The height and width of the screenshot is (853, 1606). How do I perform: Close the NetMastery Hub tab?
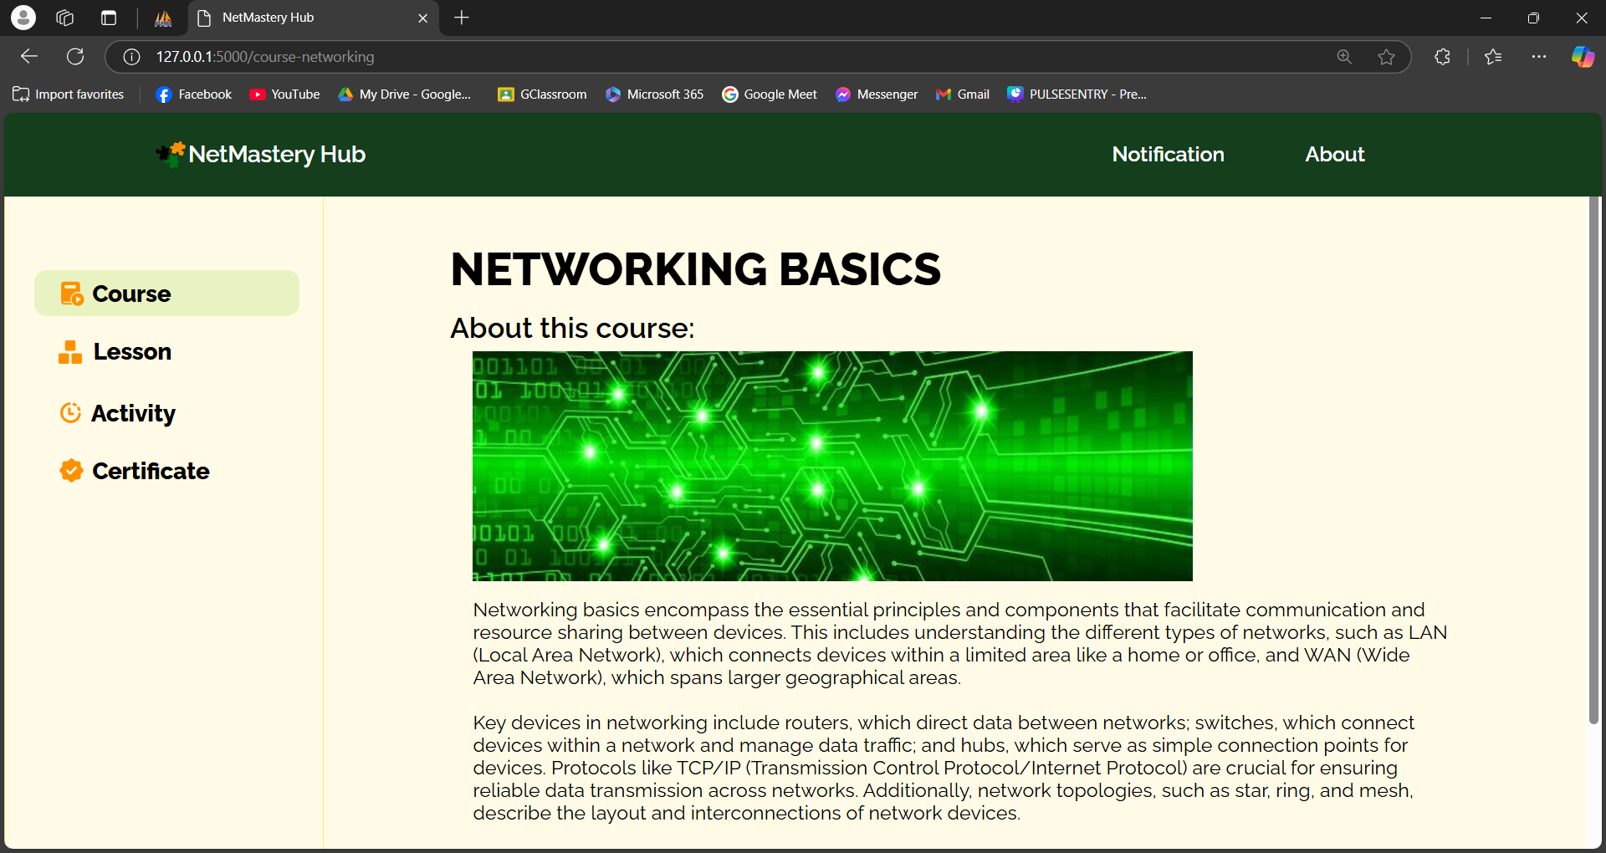pyautogui.click(x=422, y=18)
